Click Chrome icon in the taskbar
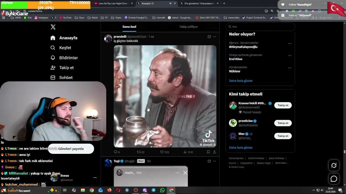 tap(92, 190)
